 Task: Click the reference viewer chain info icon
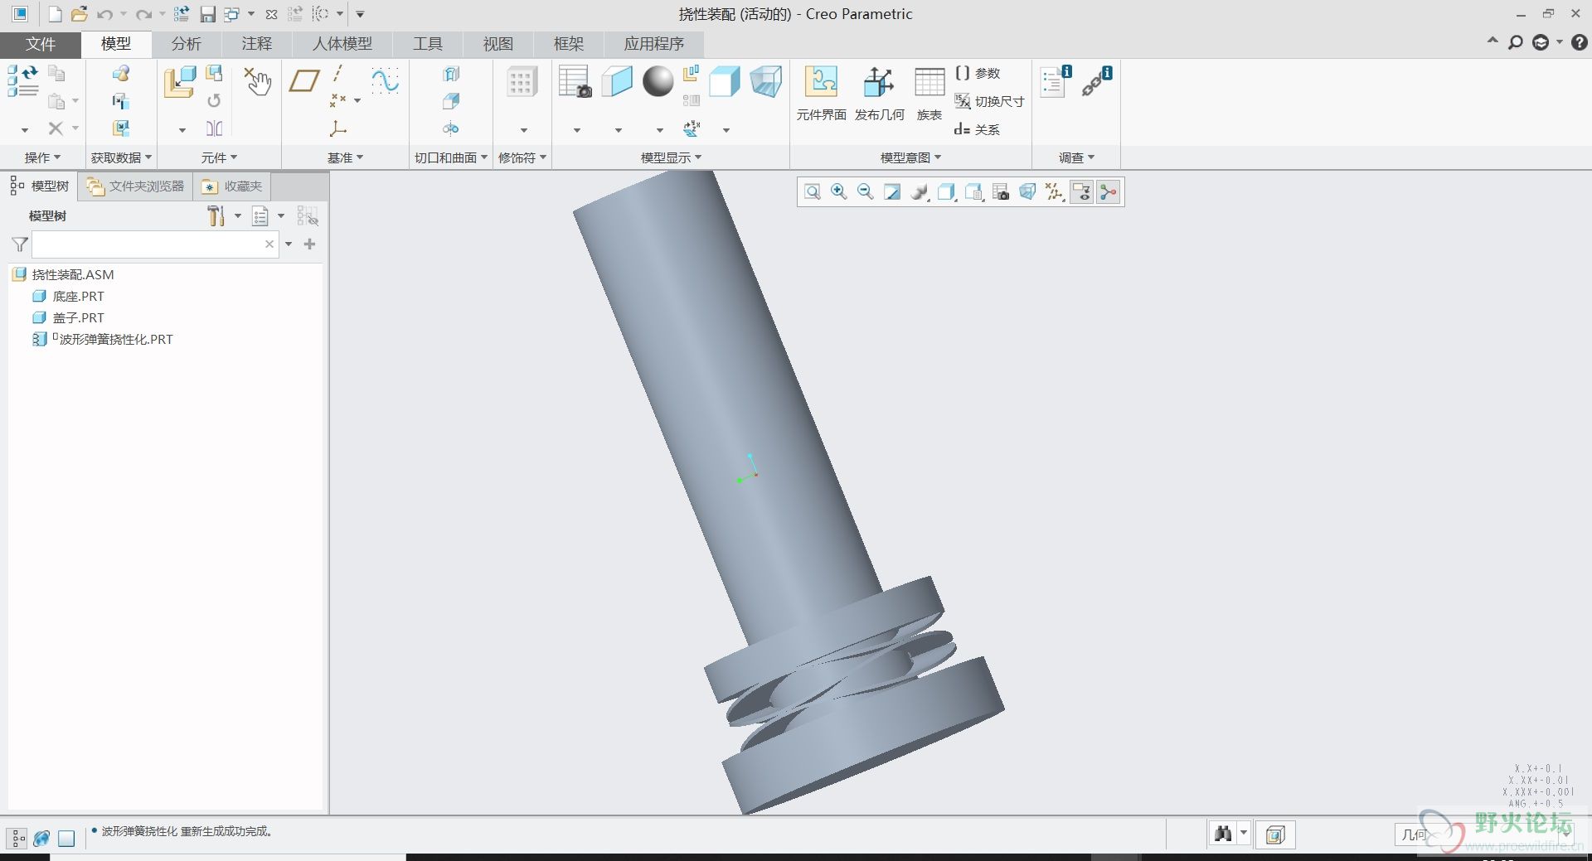point(1096,81)
